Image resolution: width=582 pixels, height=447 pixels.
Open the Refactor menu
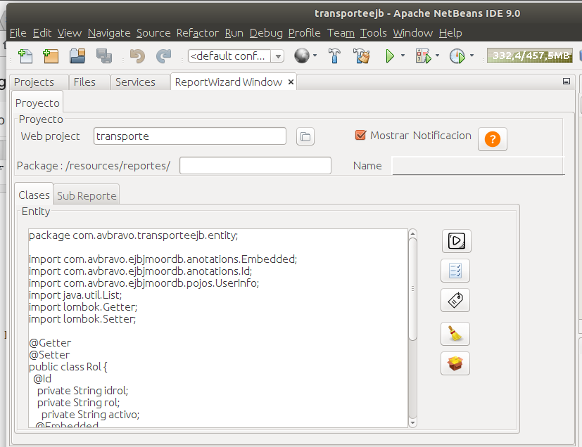coord(197,33)
